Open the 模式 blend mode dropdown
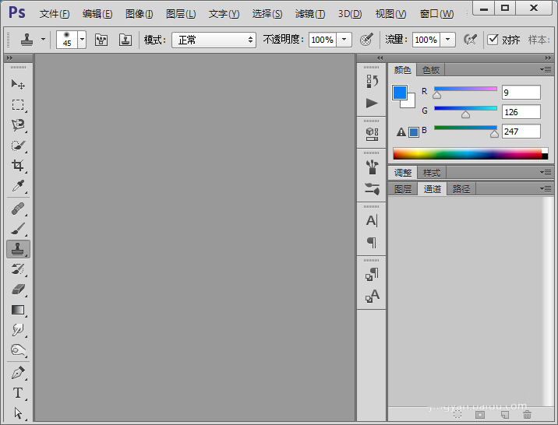 (x=214, y=40)
